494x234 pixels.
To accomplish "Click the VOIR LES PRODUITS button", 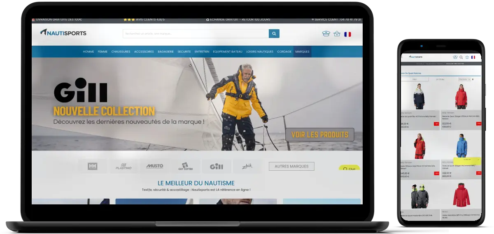I will click(320, 134).
